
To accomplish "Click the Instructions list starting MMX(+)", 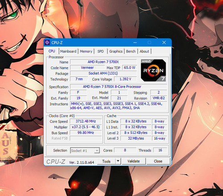I will coord(119,106).
